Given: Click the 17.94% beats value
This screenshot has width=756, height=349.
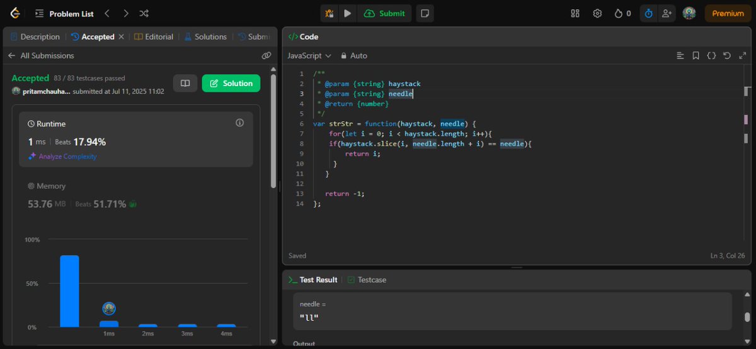Looking at the screenshot, I should tap(89, 141).
